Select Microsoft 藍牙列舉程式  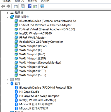pos(34,108)
